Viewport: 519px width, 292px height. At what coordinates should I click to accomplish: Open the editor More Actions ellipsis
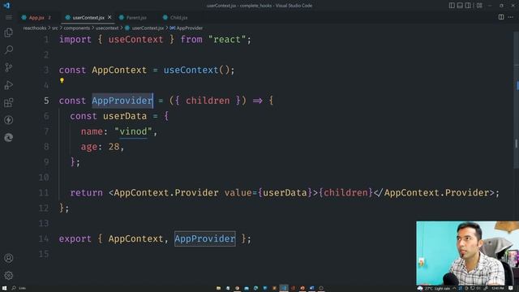[511, 17]
